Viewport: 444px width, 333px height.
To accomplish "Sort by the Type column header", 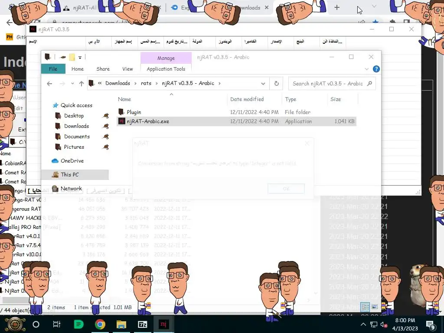I will coord(291,99).
